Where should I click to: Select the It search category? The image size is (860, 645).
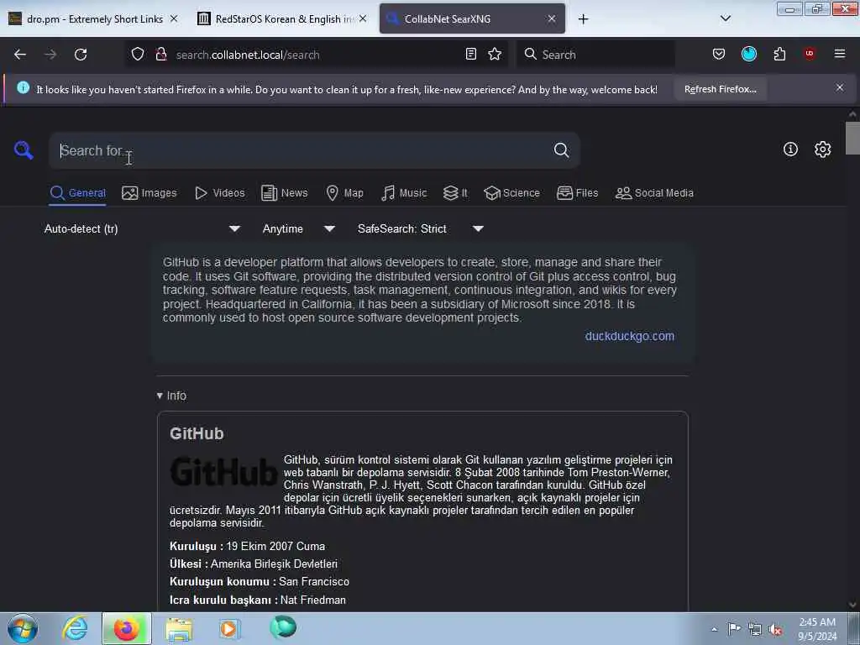(x=455, y=193)
